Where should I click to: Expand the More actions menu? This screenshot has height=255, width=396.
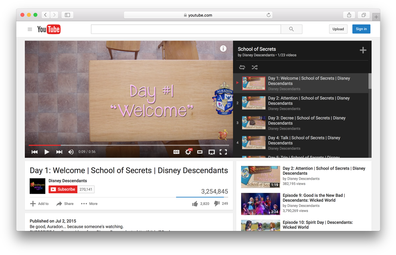tap(89, 204)
